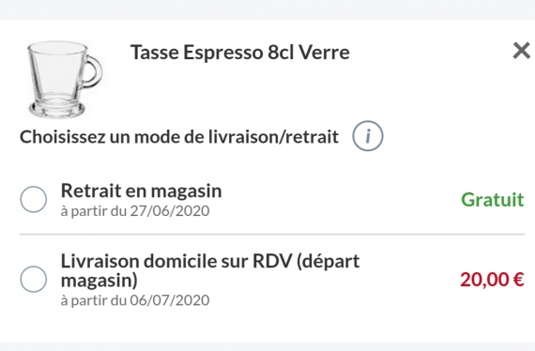Select the Retrait en magasin radio button

tap(34, 199)
